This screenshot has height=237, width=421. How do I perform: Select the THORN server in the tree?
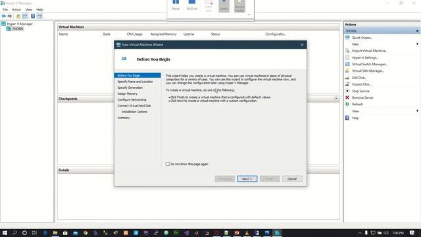click(x=18, y=29)
